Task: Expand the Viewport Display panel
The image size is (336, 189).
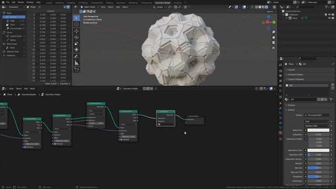Action: (295, 75)
